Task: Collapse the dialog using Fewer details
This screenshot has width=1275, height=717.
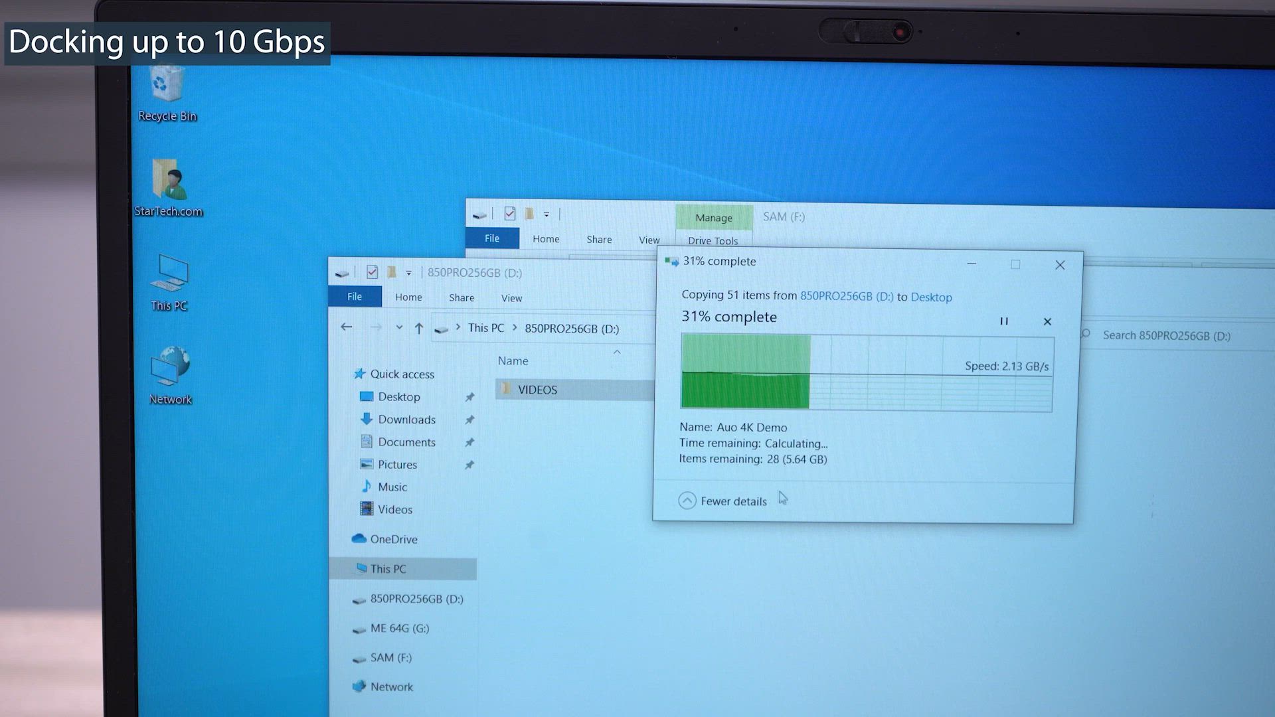Action: 722,501
